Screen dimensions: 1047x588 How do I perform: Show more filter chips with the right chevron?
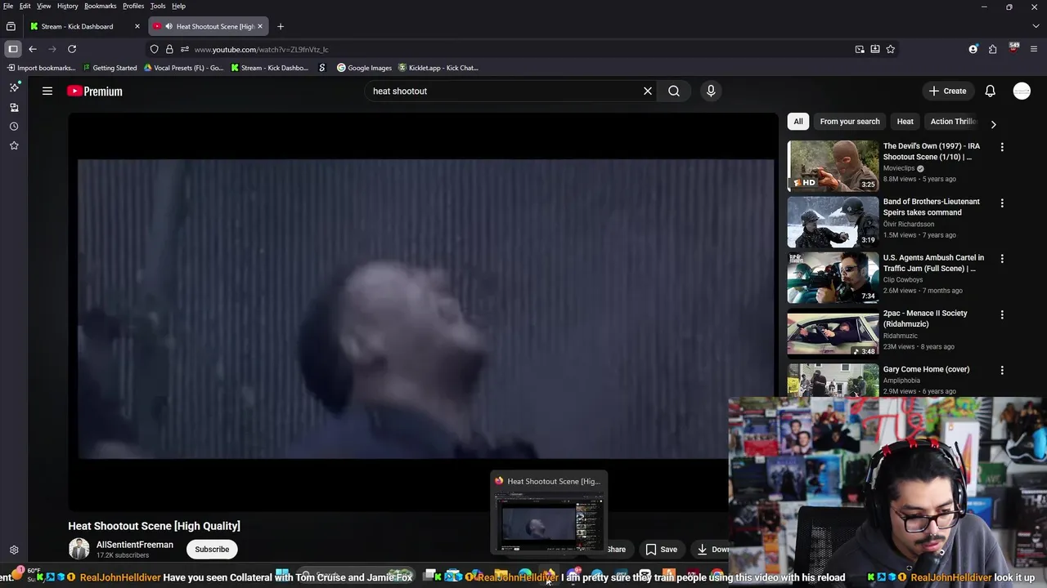993,124
